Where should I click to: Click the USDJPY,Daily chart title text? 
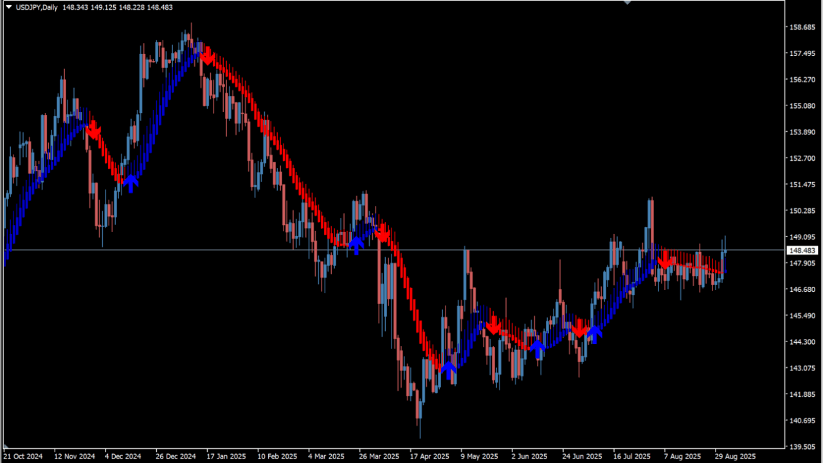tap(37, 7)
